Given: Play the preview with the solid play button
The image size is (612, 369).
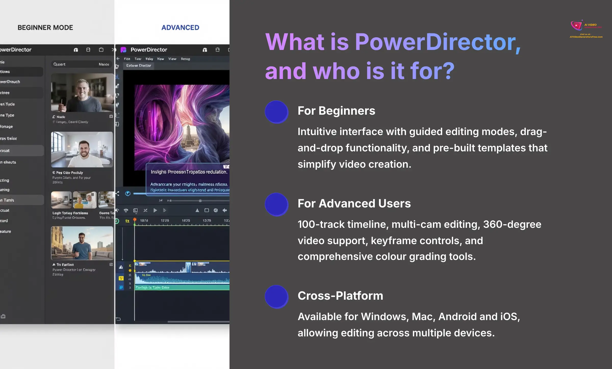Looking at the screenshot, I should (155, 210).
